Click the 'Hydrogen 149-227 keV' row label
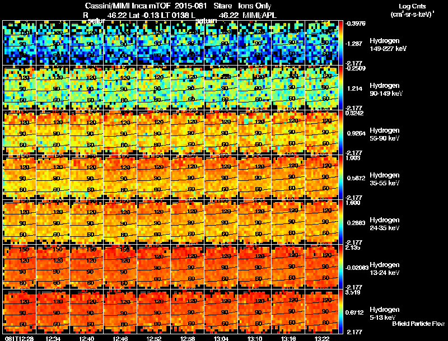The image size is (448, 341). click(388, 45)
